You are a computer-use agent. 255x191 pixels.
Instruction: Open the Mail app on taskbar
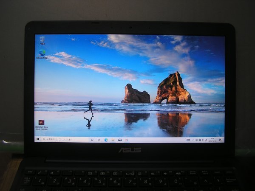click(x=120, y=140)
